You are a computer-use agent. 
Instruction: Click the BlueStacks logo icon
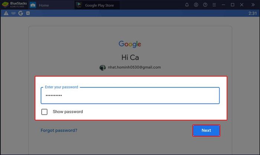point(5,4)
